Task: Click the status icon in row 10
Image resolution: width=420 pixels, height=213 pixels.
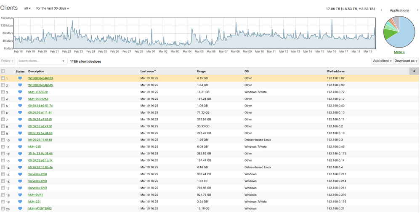Action: pos(20,140)
